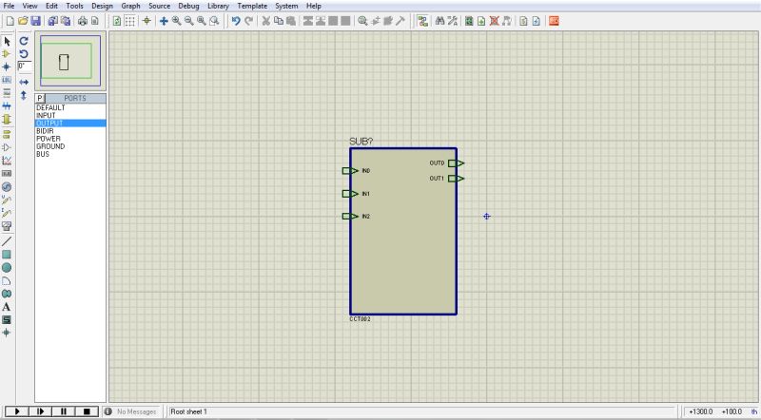This screenshot has height=420, width=761.
Task: Click the Play simulation button
Action: [17, 411]
